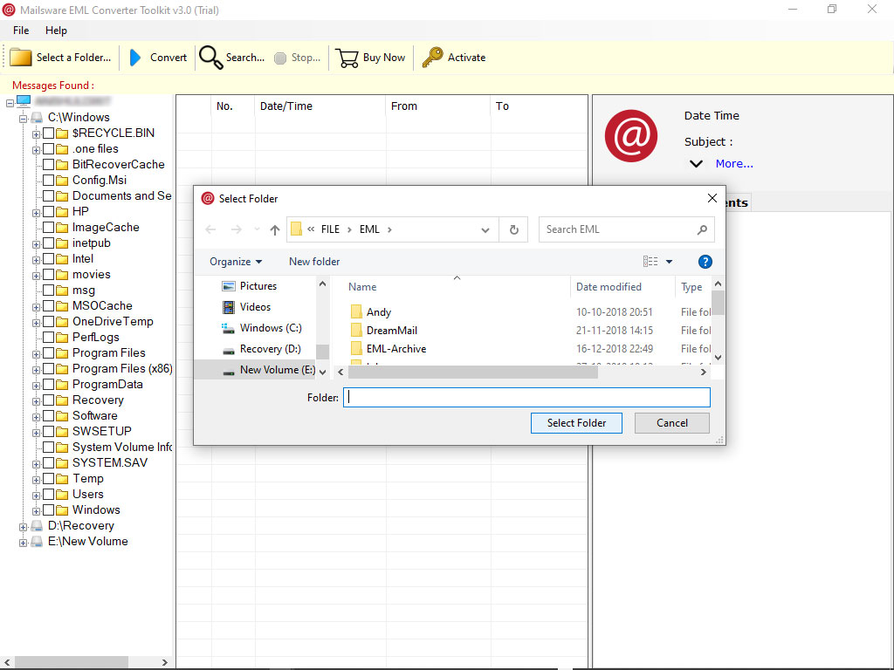The image size is (894, 670).
Task: Click the view layout icon in dialog
Action: point(650,262)
